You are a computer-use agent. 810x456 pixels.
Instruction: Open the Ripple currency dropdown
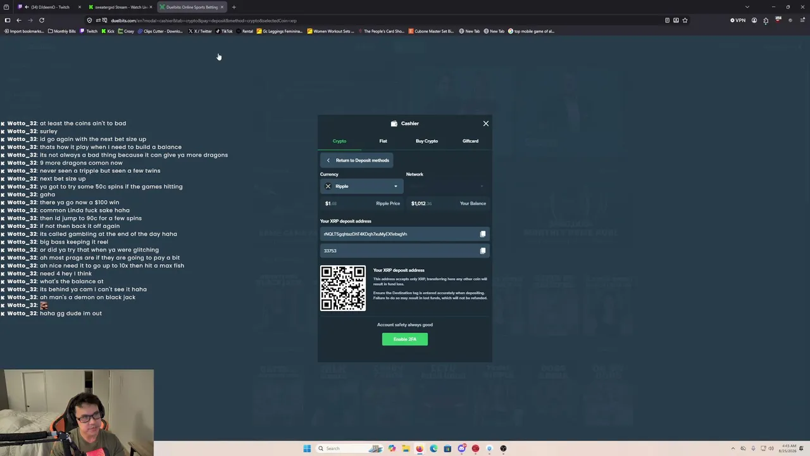pyautogui.click(x=361, y=186)
